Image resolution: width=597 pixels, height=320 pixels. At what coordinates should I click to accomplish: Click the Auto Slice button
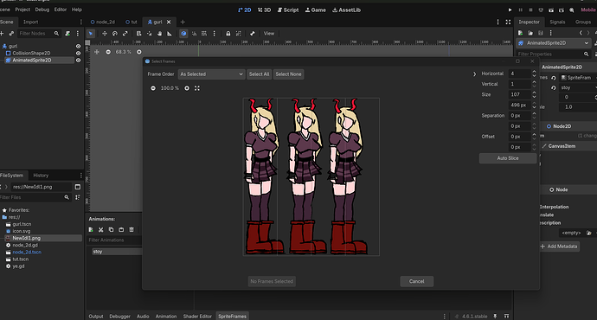point(508,158)
